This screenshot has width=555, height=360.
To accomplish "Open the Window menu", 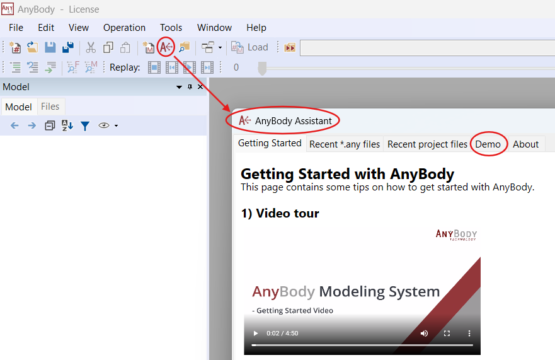I will click(214, 28).
